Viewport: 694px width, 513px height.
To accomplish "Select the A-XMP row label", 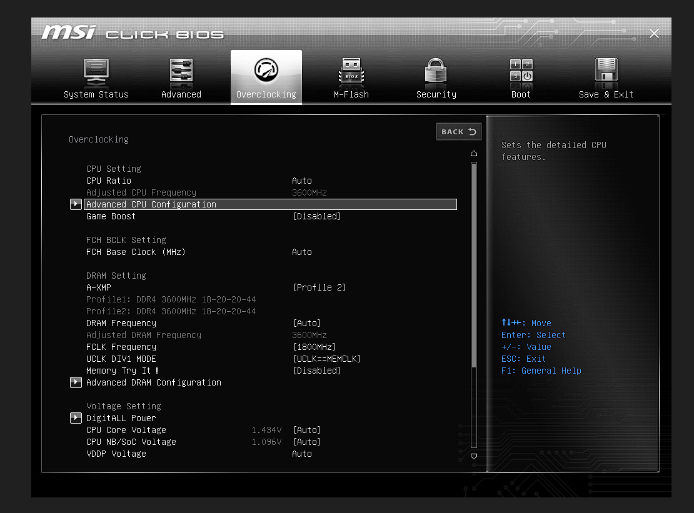I will point(98,287).
